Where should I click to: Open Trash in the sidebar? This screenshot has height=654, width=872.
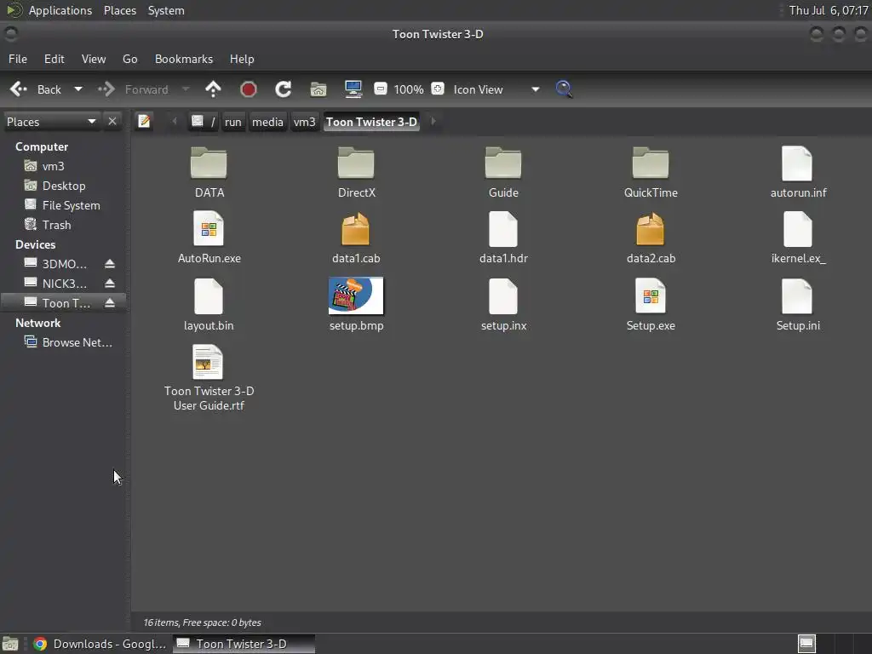63,225
